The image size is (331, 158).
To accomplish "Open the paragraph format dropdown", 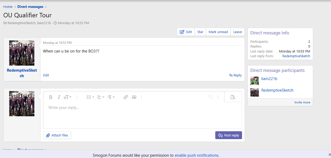I will [111, 97].
